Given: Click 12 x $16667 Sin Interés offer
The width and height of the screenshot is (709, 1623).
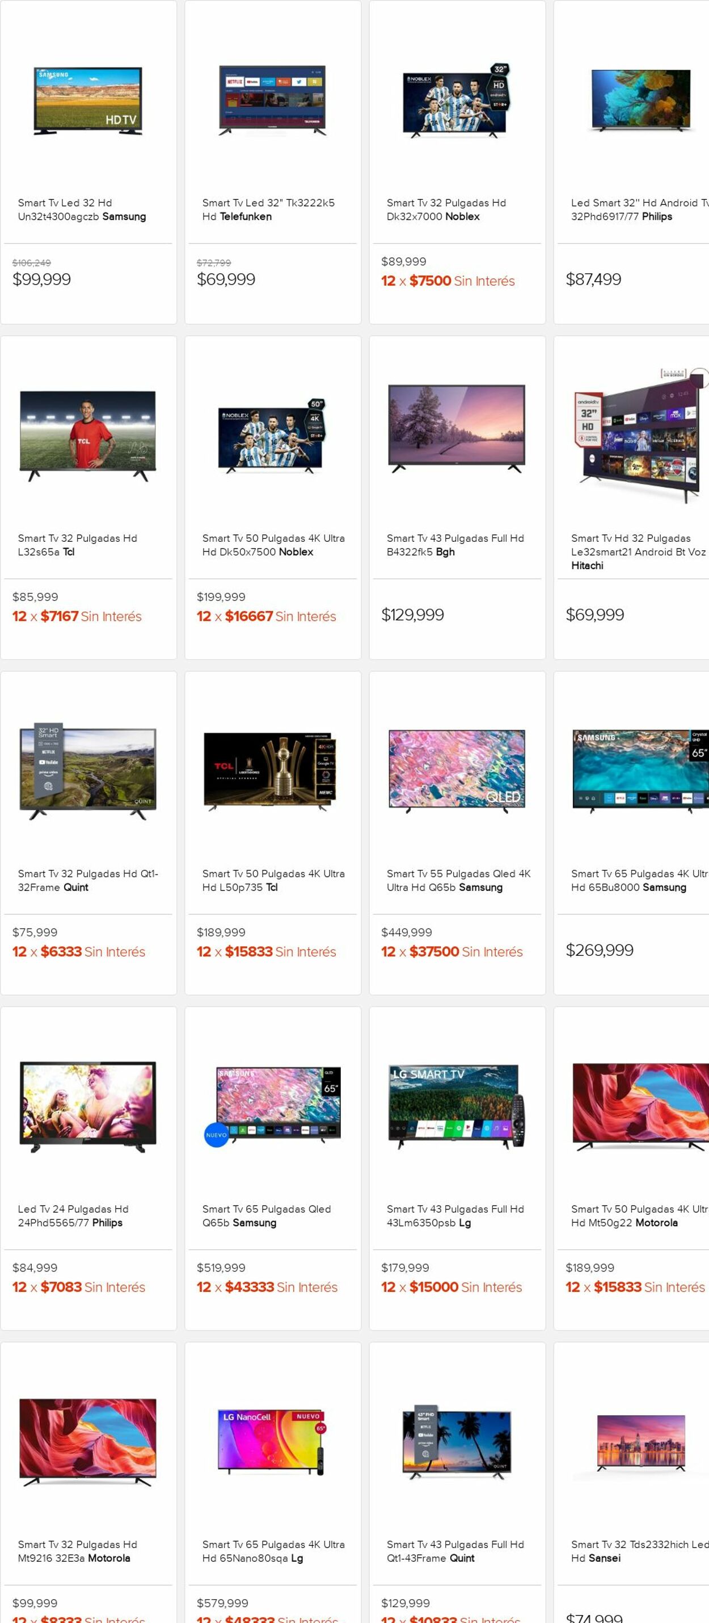Looking at the screenshot, I should [x=266, y=616].
